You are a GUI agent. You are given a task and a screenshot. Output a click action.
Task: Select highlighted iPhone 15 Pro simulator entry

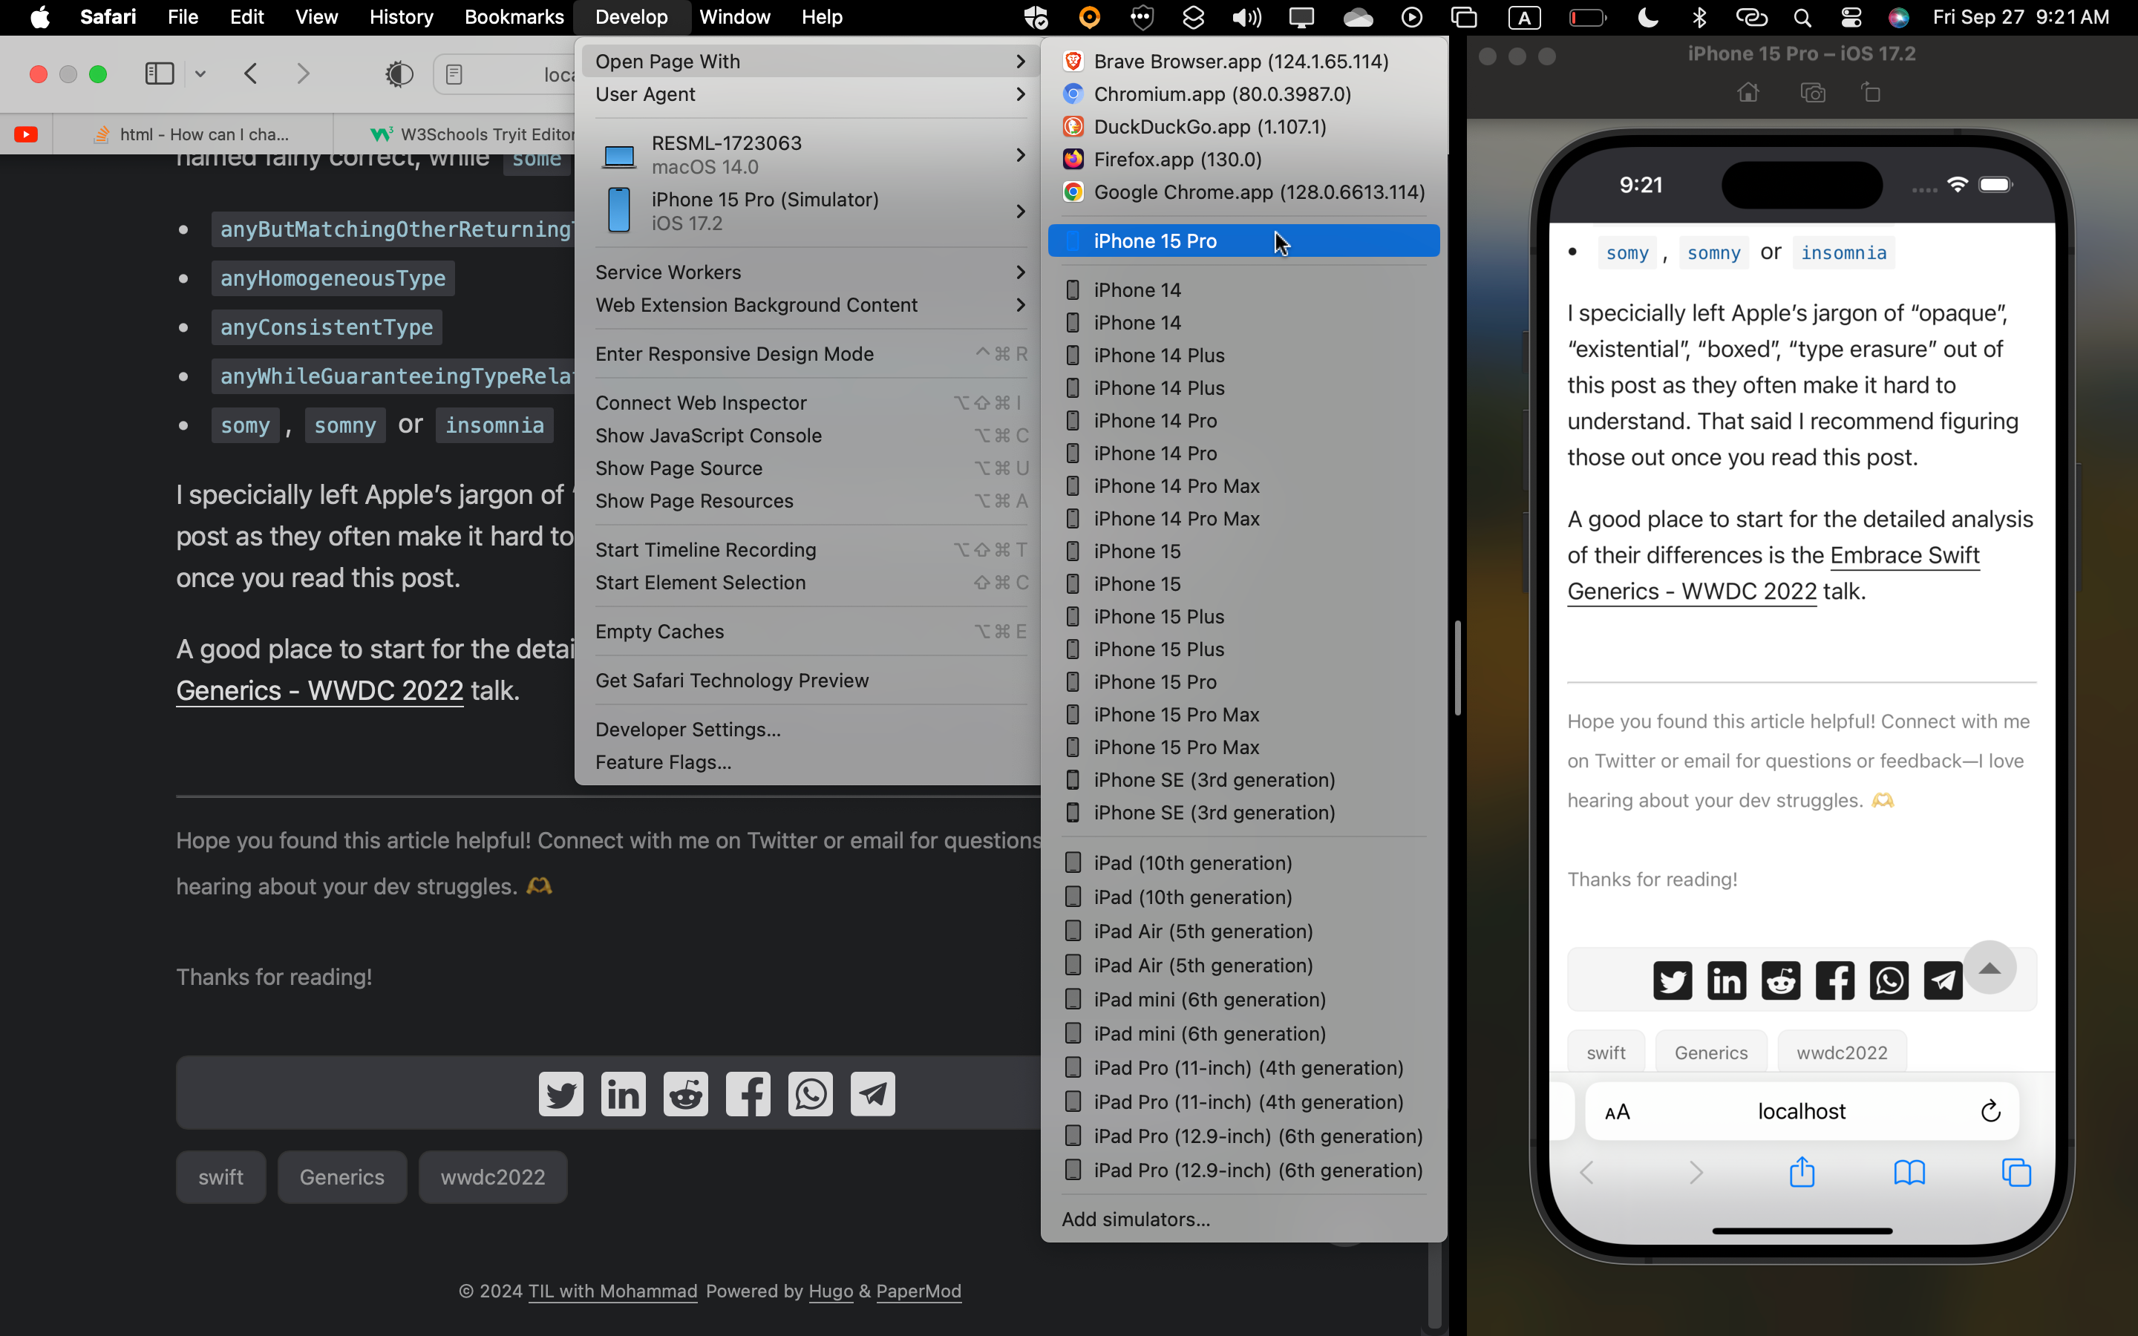[1243, 240]
